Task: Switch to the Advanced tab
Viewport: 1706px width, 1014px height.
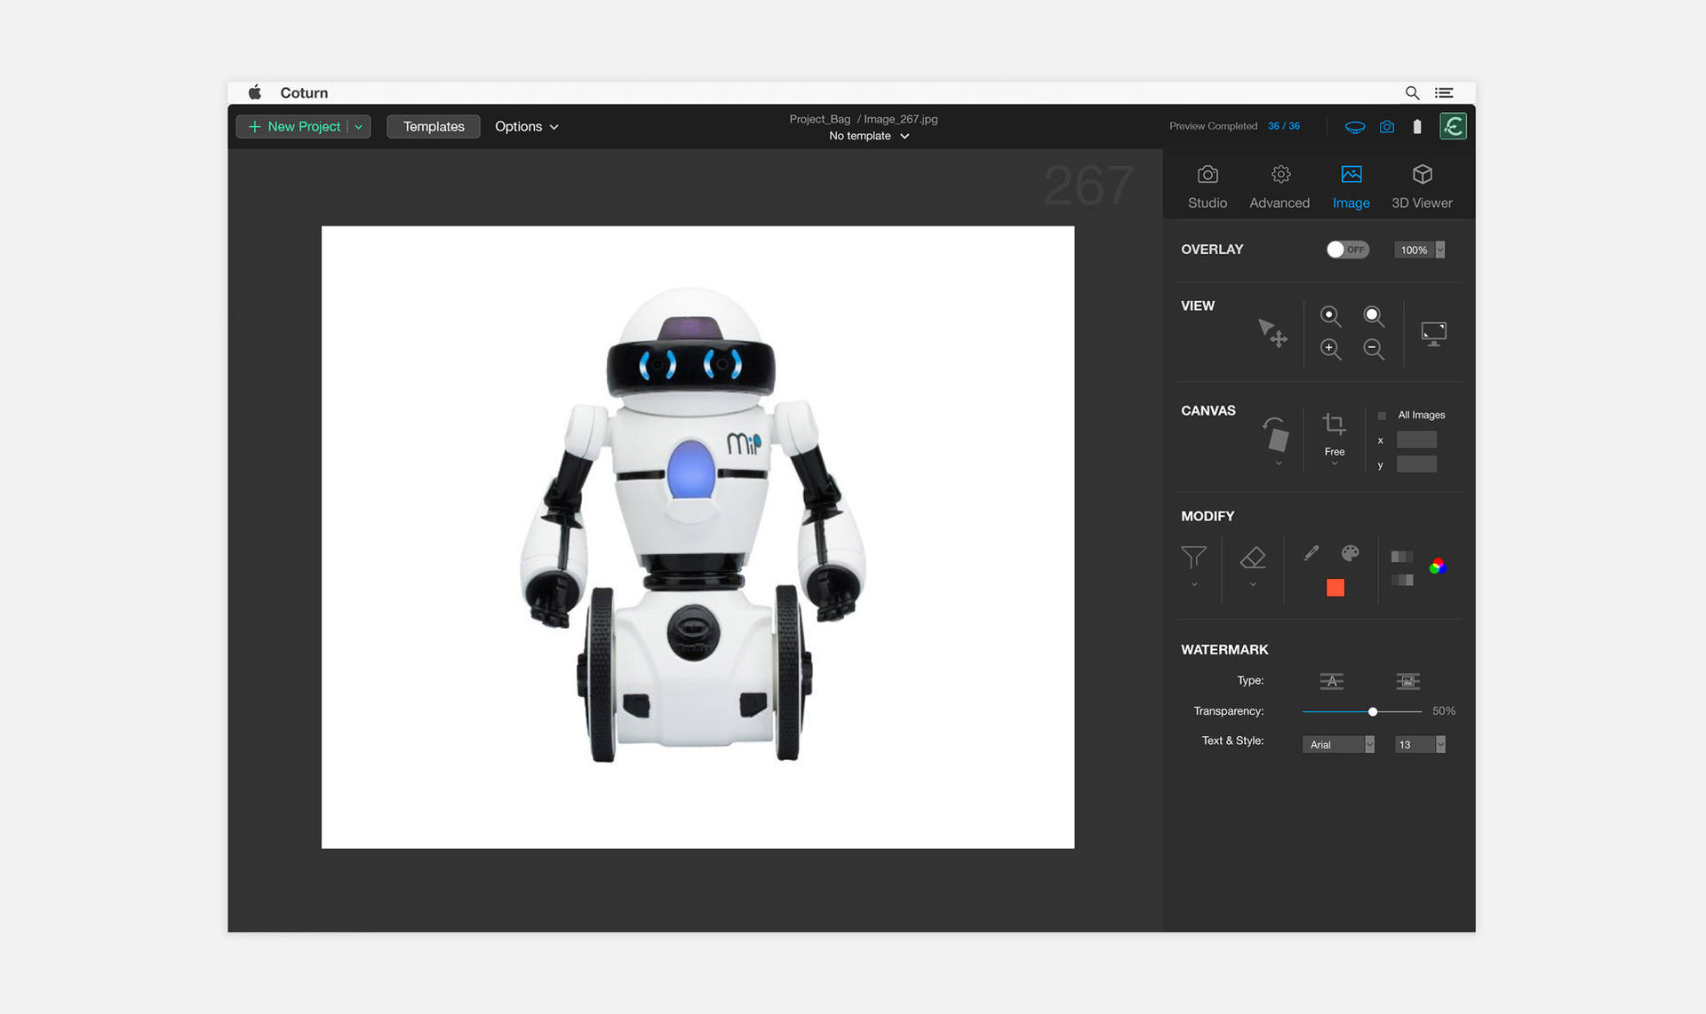Action: point(1279,187)
